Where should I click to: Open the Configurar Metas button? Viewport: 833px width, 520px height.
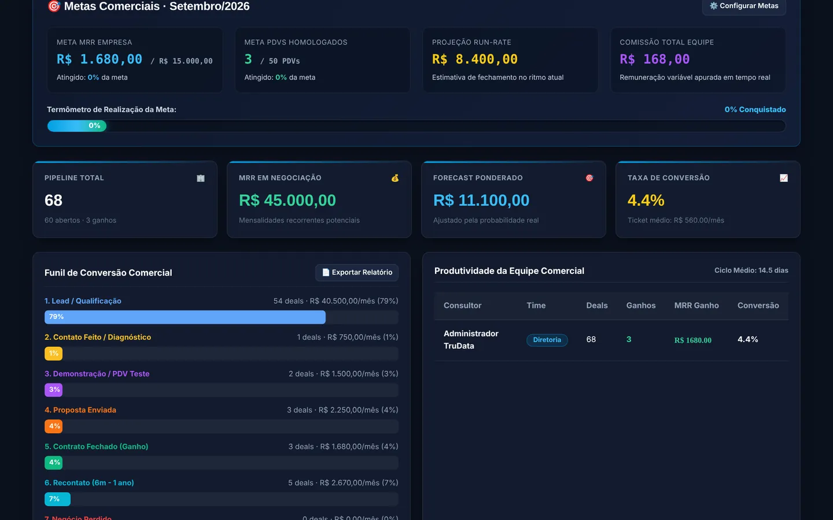pos(744,6)
